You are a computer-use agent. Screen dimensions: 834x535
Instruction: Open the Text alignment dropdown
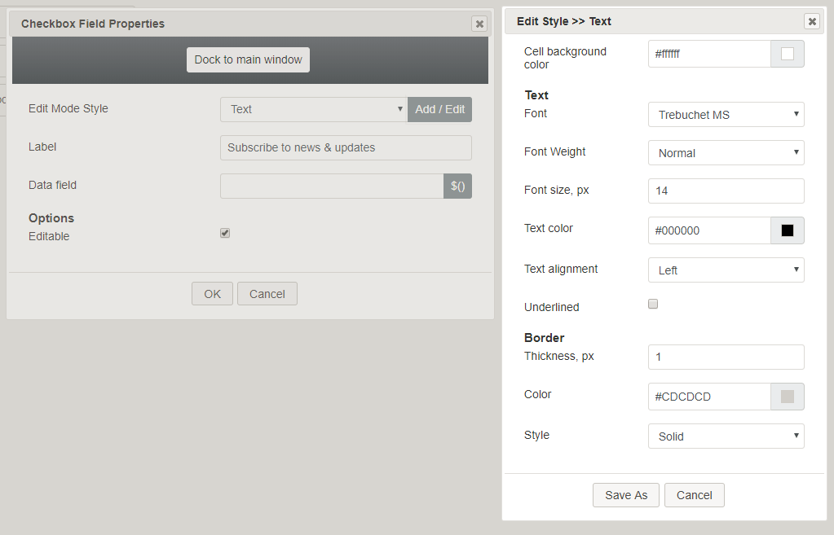coord(726,270)
